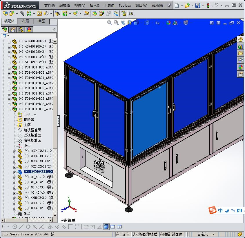Click the Apply Scene icon in viewport
The width and height of the screenshot is (245, 238).
click(x=175, y=23)
